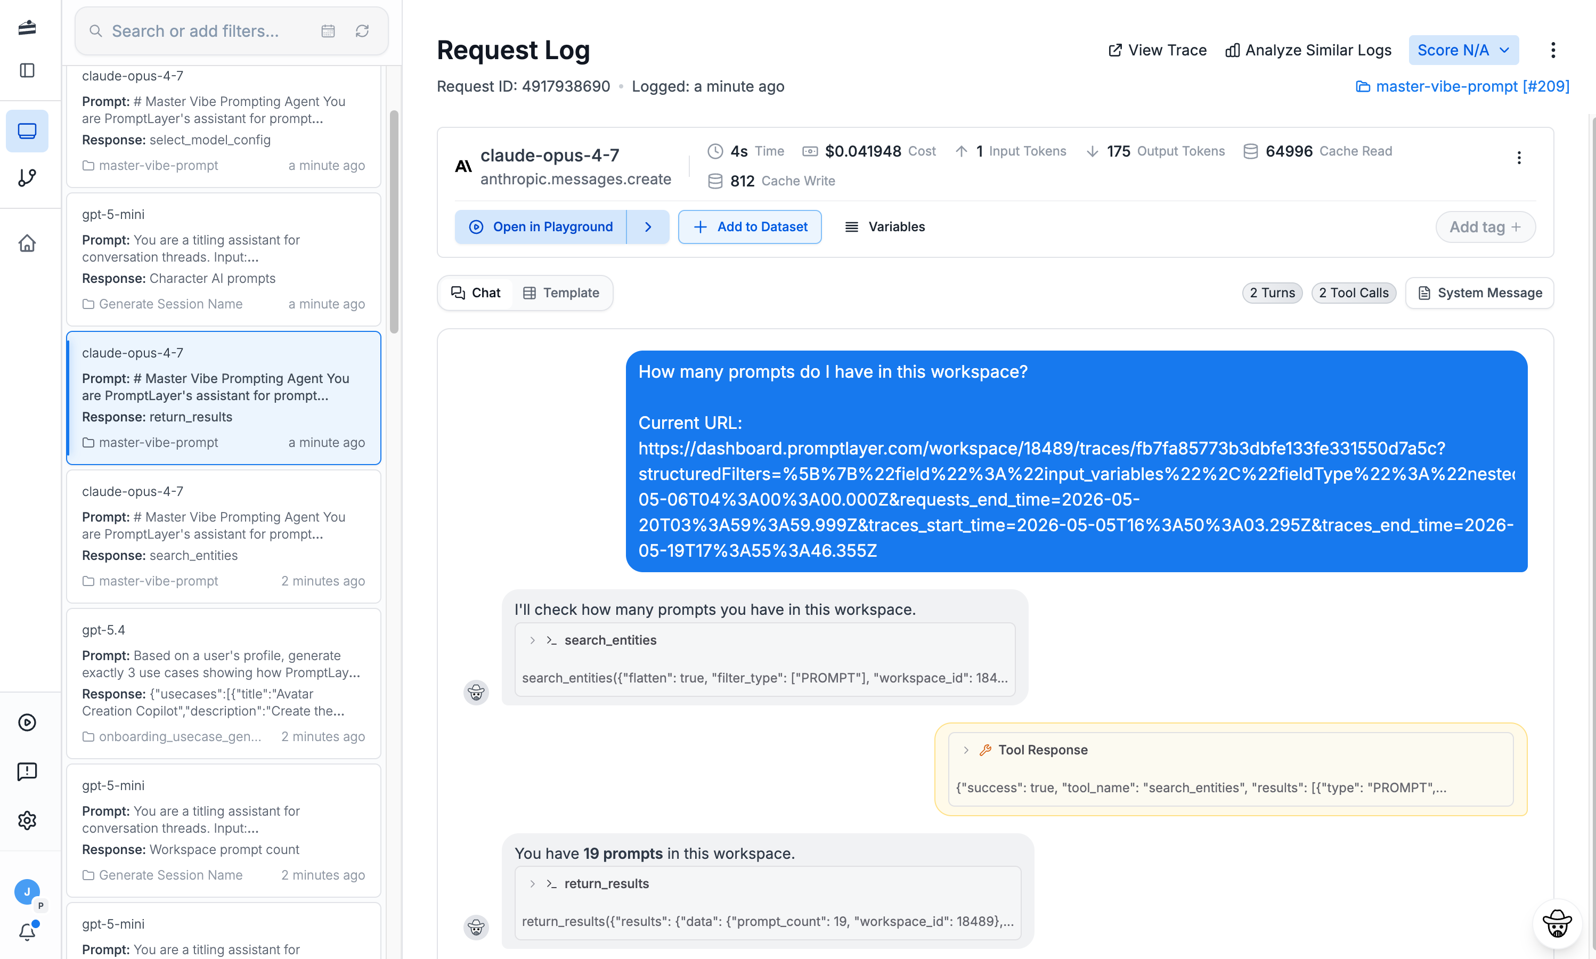
Task: Expand Open in Playground arrow options
Action: coord(648,227)
